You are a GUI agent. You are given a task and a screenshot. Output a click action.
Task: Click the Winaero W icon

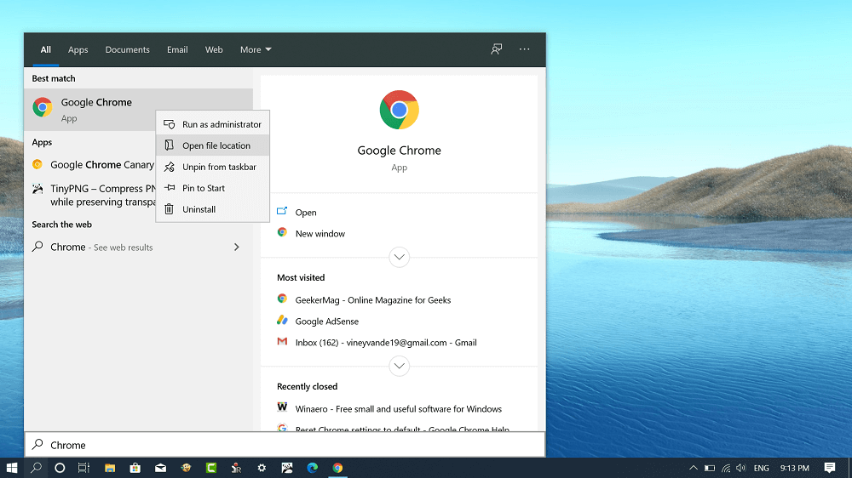pos(282,407)
